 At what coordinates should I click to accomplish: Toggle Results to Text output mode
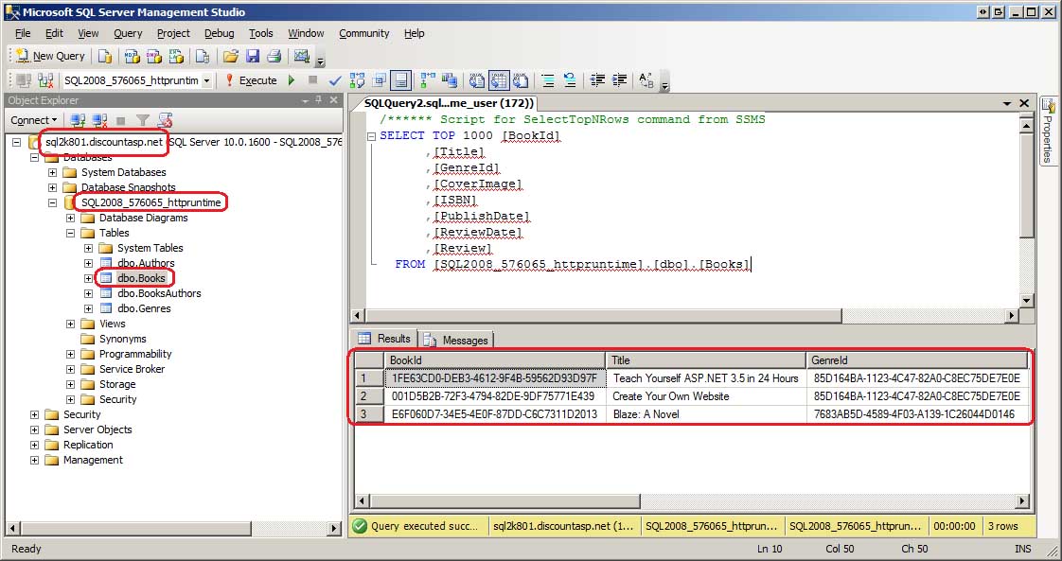[476, 80]
